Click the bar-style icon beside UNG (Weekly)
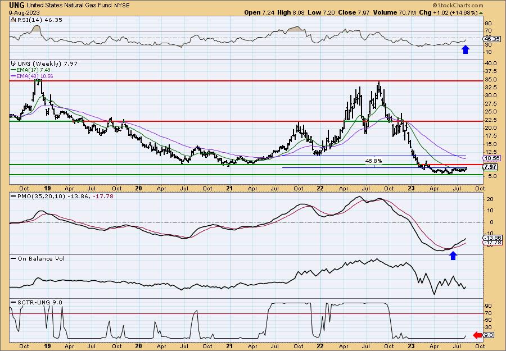This screenshot has height=351, width=506. 13,63
